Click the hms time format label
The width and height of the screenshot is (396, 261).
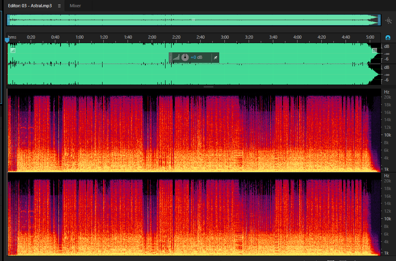tap(12, 37)
